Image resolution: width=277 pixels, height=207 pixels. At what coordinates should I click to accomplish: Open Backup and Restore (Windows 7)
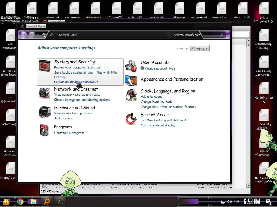[76, 82]
